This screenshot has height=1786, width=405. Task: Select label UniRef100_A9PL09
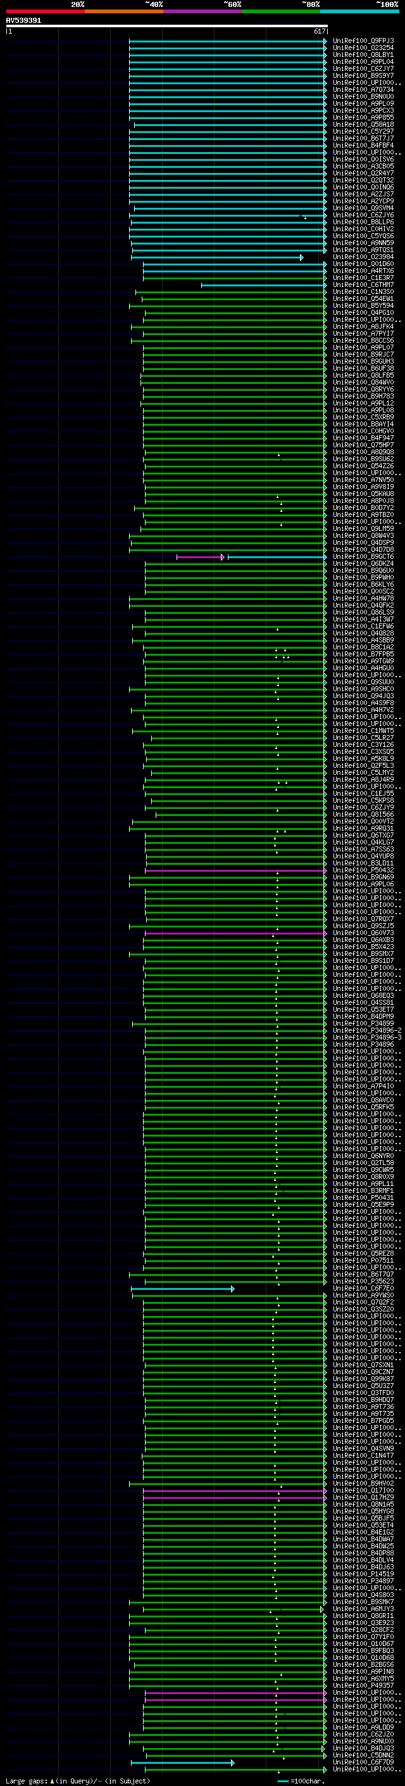(x=363, y=103)
